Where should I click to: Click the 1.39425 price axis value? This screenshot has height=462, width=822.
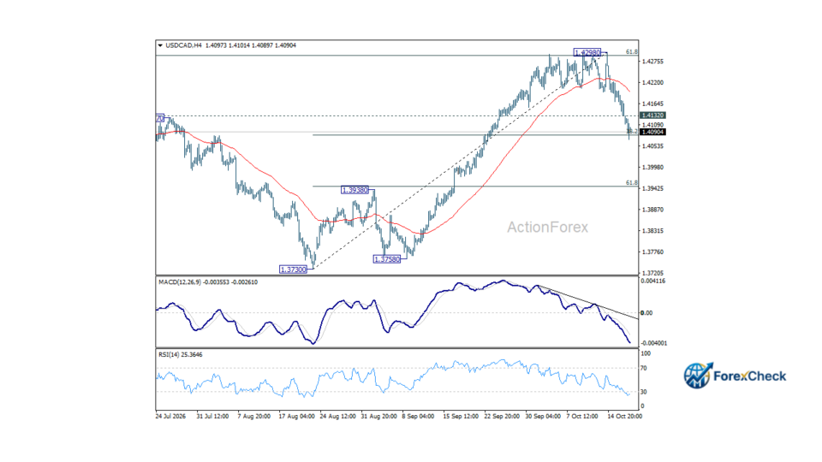pos(652,188)
